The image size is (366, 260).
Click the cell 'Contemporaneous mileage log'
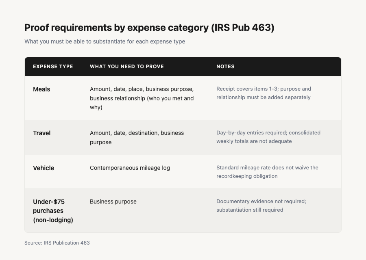point(130,168)
